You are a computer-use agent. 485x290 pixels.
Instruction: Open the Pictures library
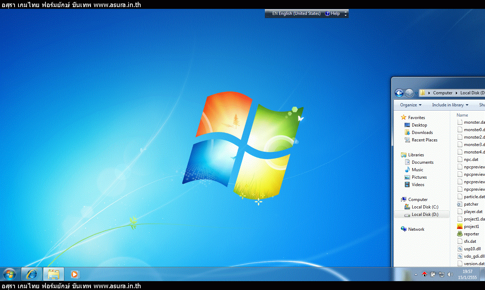[419, 177]
